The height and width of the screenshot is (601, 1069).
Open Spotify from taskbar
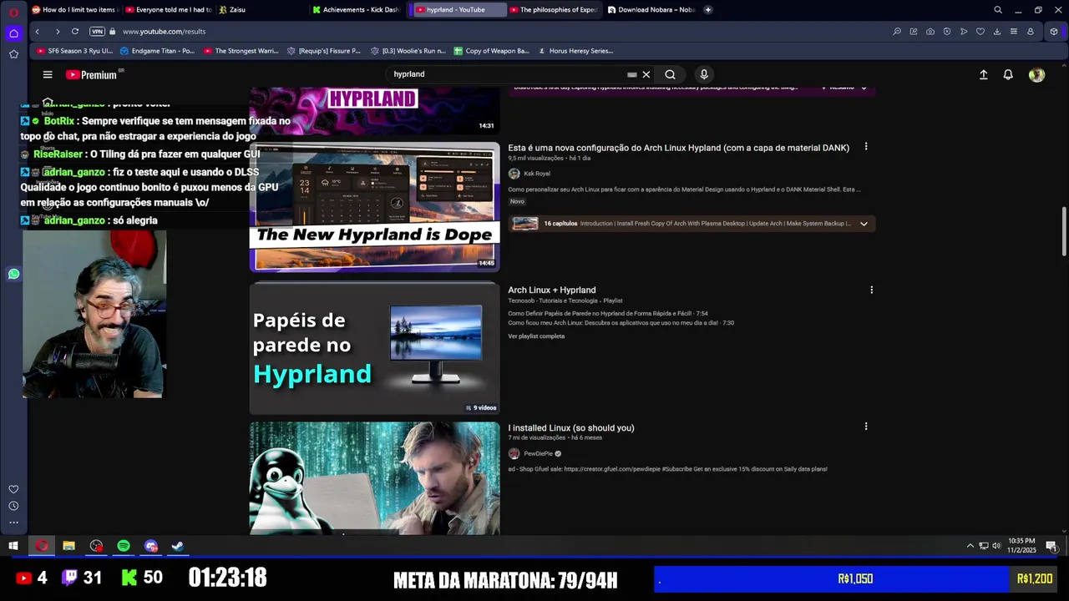(124, 546)
